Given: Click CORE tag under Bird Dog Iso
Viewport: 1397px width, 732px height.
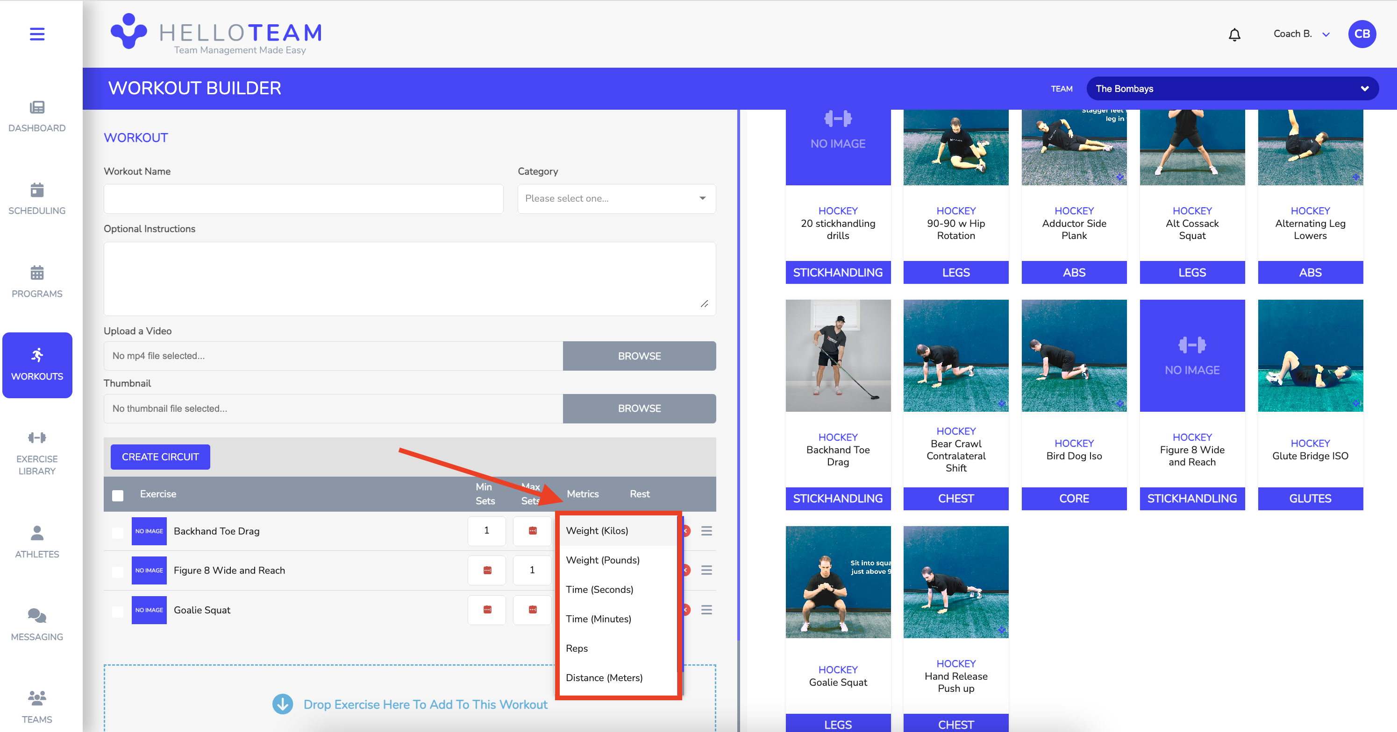Looking at the screenshot, I should (1074, 499).
